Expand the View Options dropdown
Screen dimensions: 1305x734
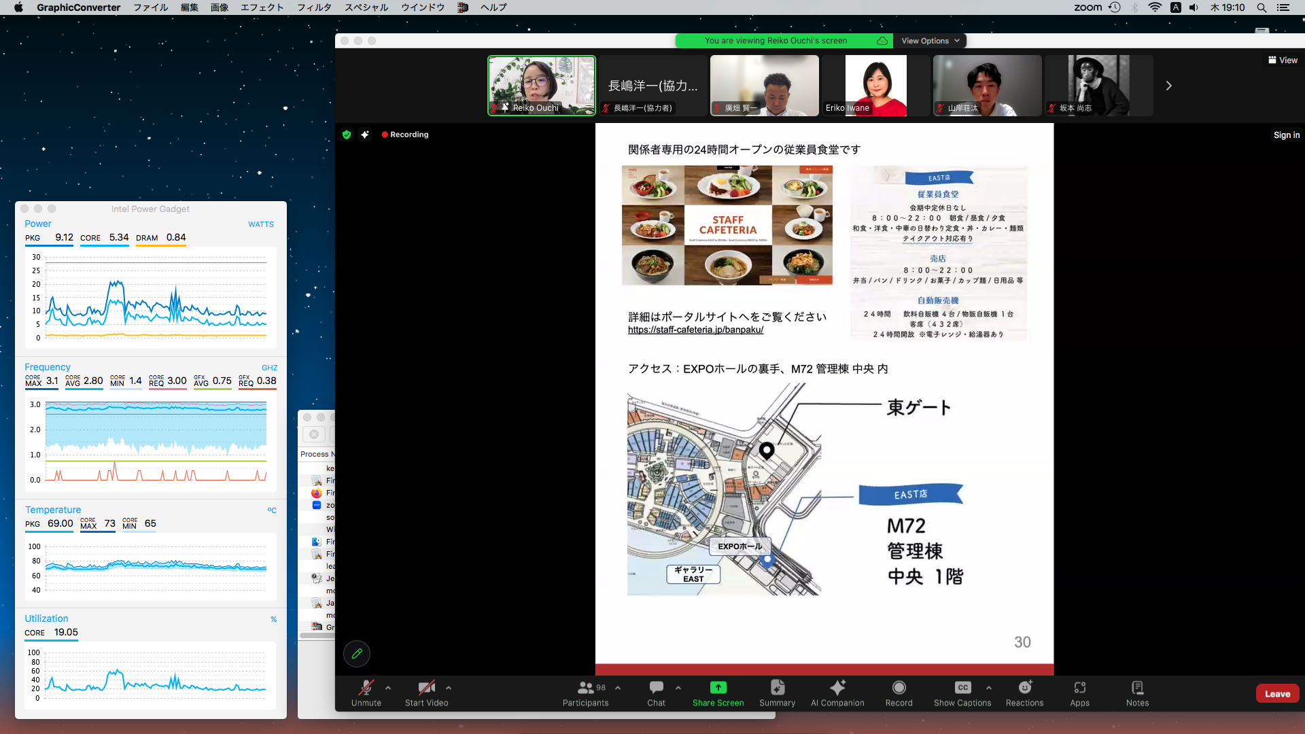click(x=930, y=41)
